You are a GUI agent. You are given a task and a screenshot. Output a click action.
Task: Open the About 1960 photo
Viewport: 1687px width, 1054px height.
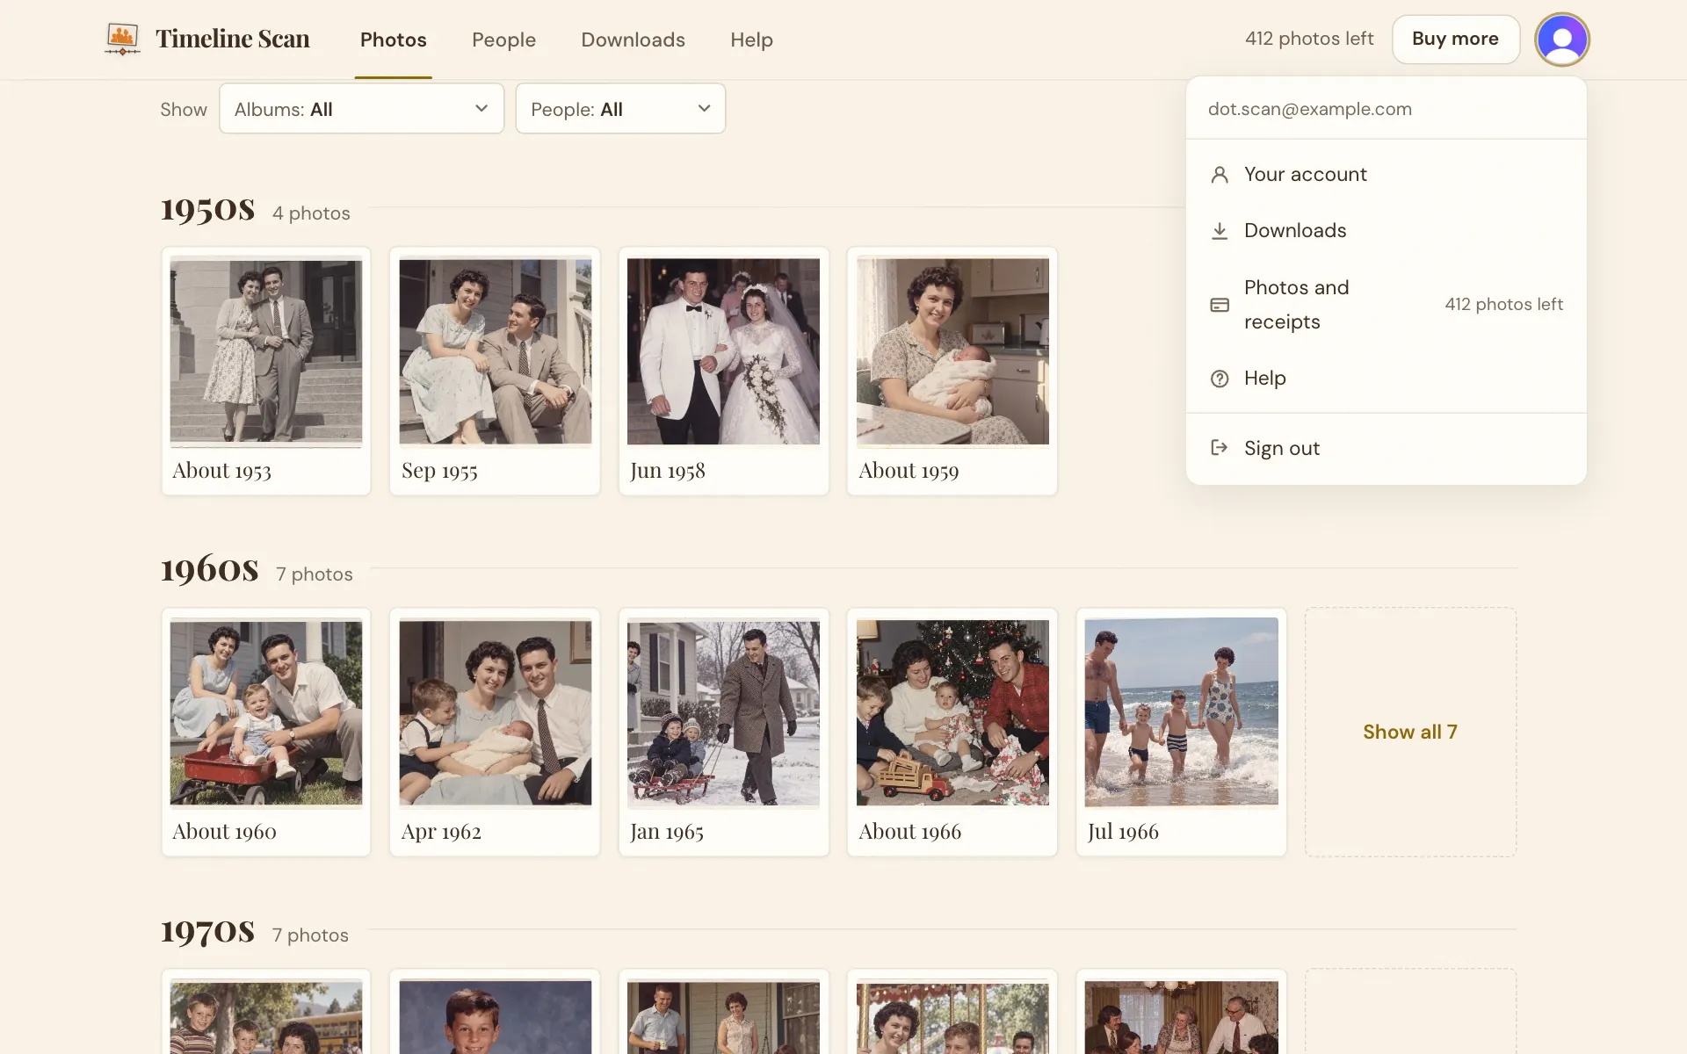tap(266, 732)
